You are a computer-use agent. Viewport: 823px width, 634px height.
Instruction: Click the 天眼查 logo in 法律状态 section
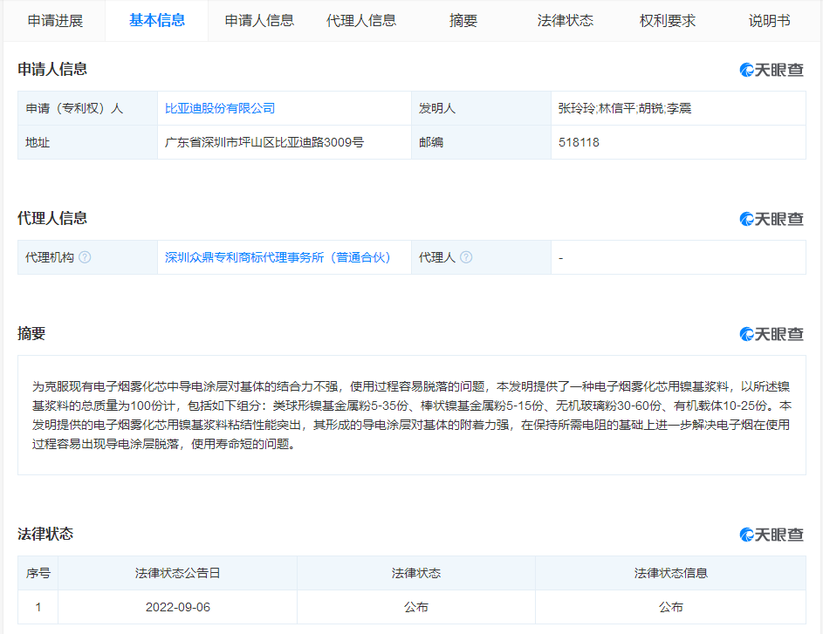772,535
